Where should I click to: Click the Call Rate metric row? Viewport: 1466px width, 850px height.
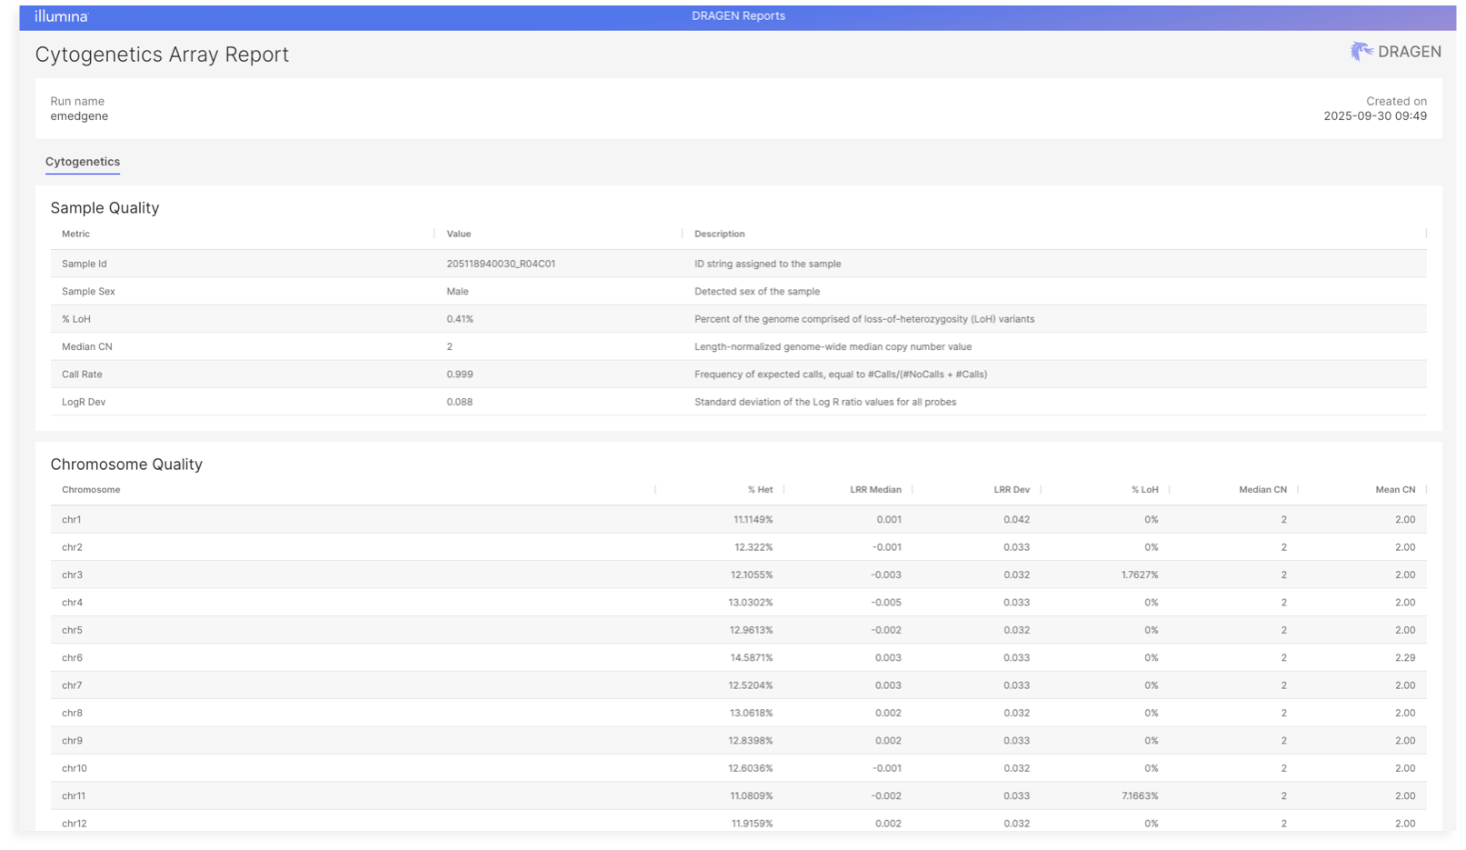click(82, 375)
